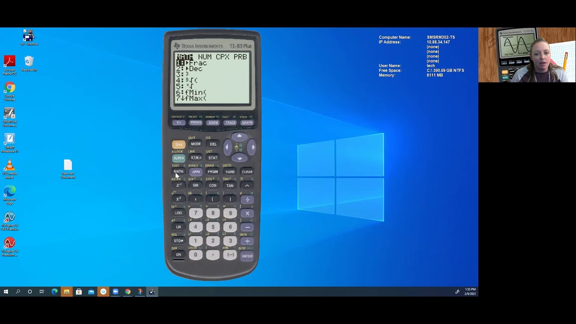Viewport: 576px width, 324px height.
Task: Click the negative (–) key
Action: [230, 255]
